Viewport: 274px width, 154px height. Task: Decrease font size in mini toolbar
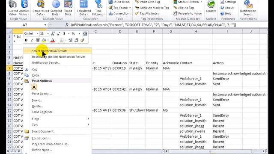click(x=58, y=34)
